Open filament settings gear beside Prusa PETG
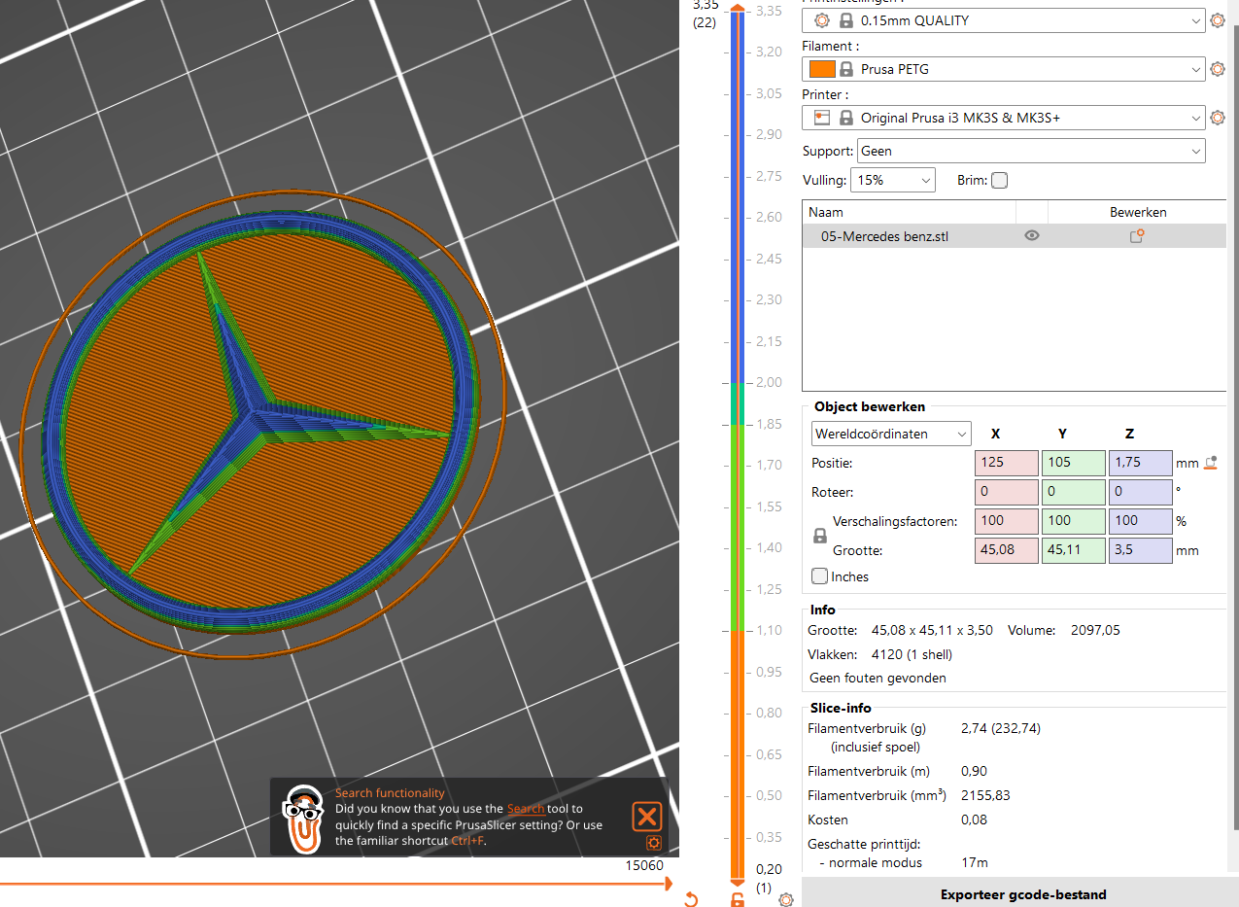This screenshot has width=1239, height=907. click(1218, 69)
